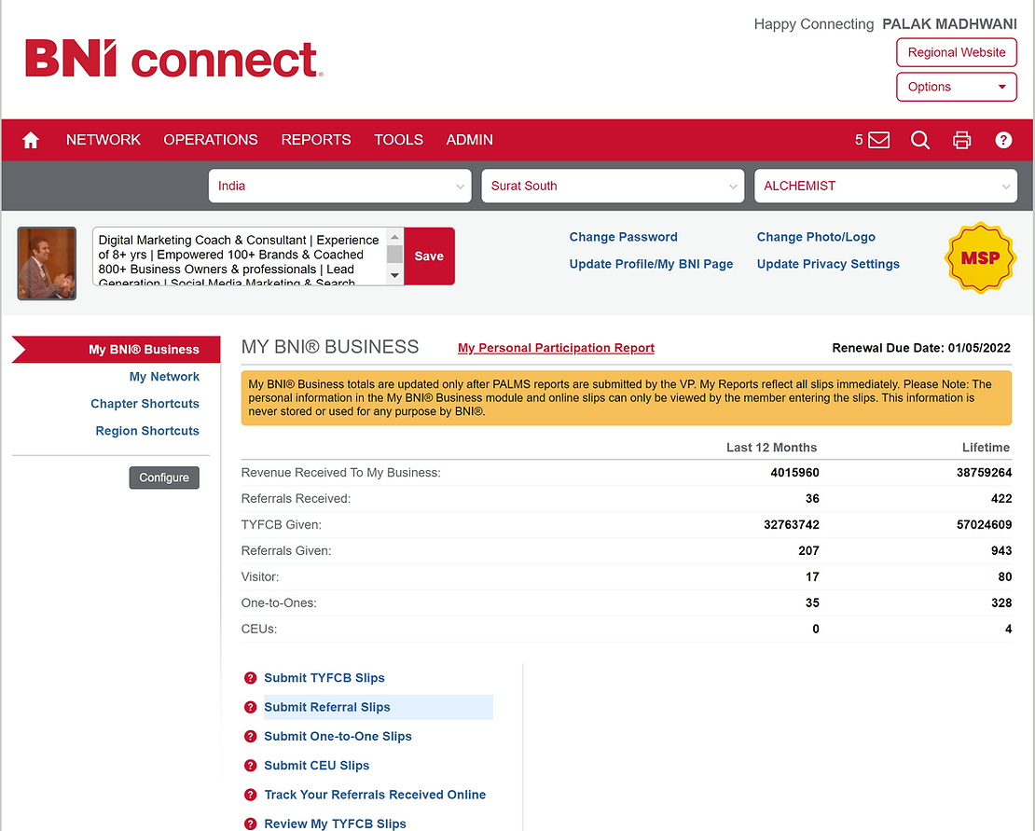Click the search magnifier icon
The width and height of the screenshot is (1035, 831).
920,140
